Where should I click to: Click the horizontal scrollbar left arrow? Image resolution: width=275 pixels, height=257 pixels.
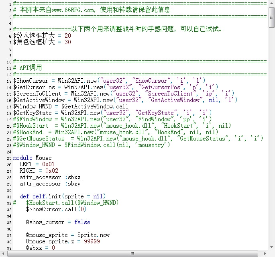(x=3, y=254)
